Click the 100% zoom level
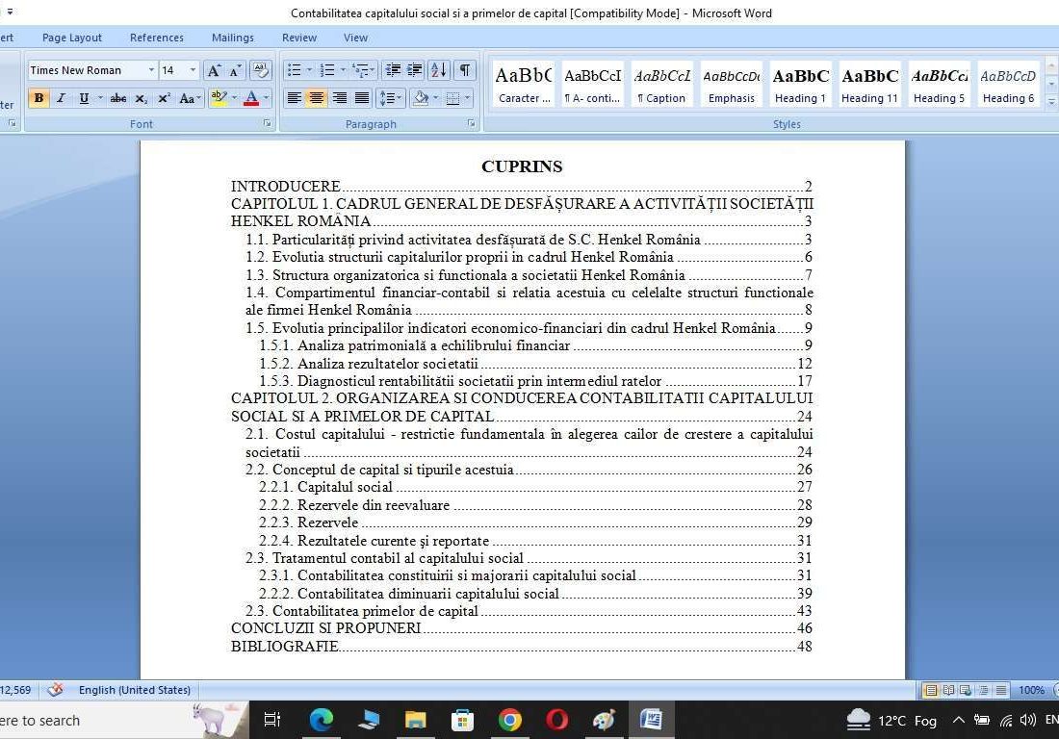 (1031, 690)
